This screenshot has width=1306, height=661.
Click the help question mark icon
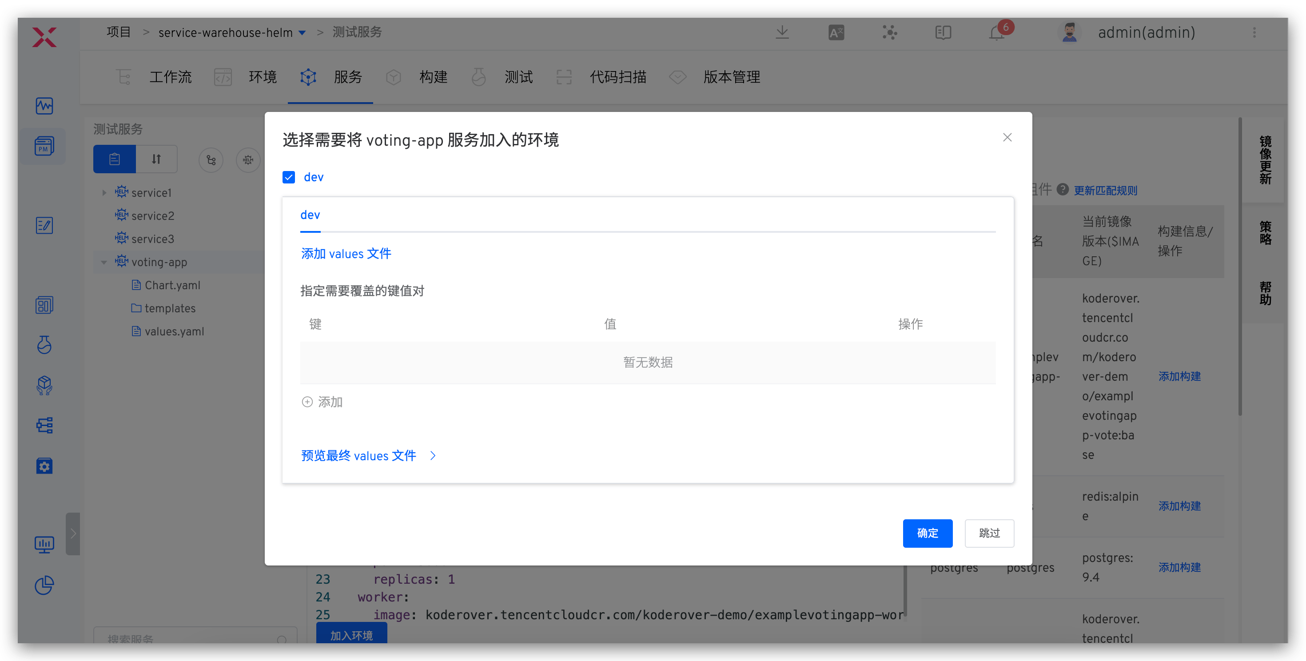[x=1062, y=190]
